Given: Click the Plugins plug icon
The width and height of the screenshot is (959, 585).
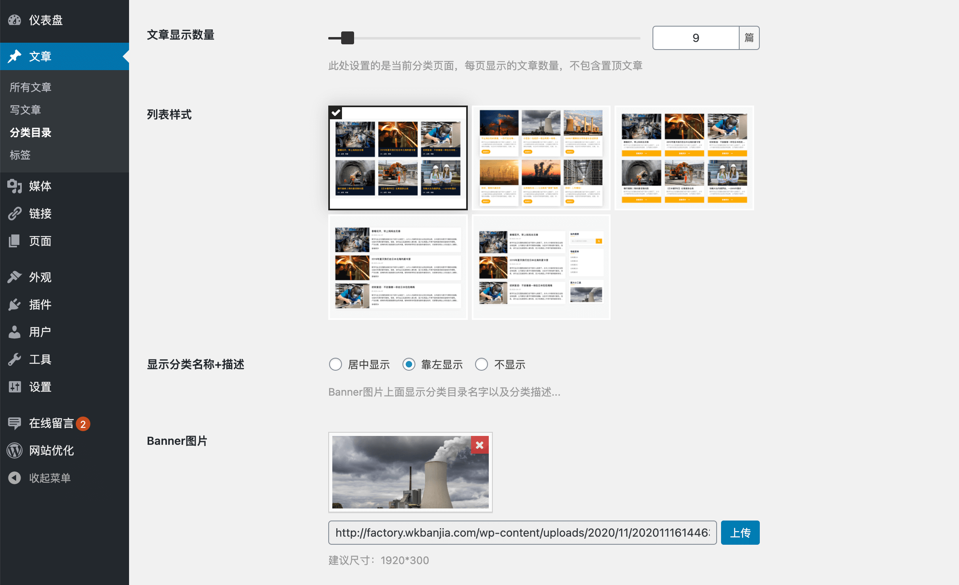Looking at the screenshot, I should point(15,305).
